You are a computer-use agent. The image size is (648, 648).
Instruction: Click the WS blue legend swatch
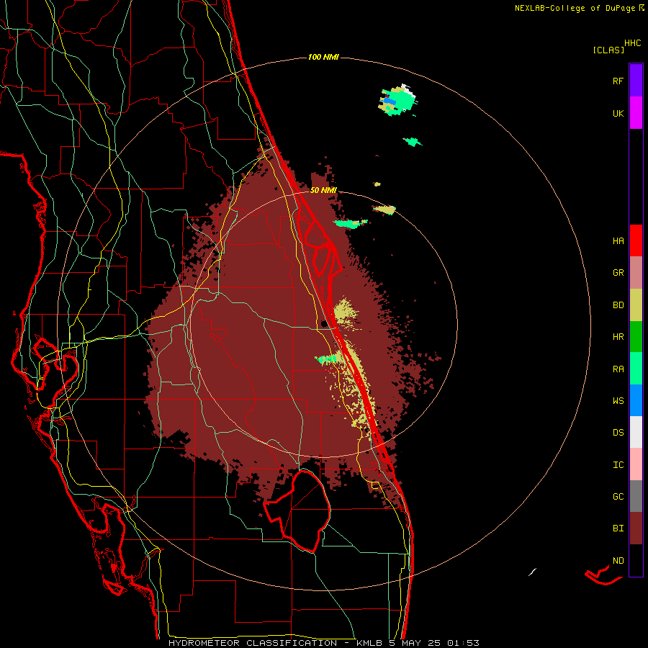tap(636, 400)
